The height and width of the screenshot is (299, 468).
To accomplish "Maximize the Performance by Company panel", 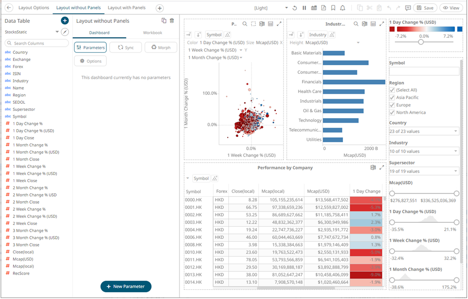I will point(382,168).
